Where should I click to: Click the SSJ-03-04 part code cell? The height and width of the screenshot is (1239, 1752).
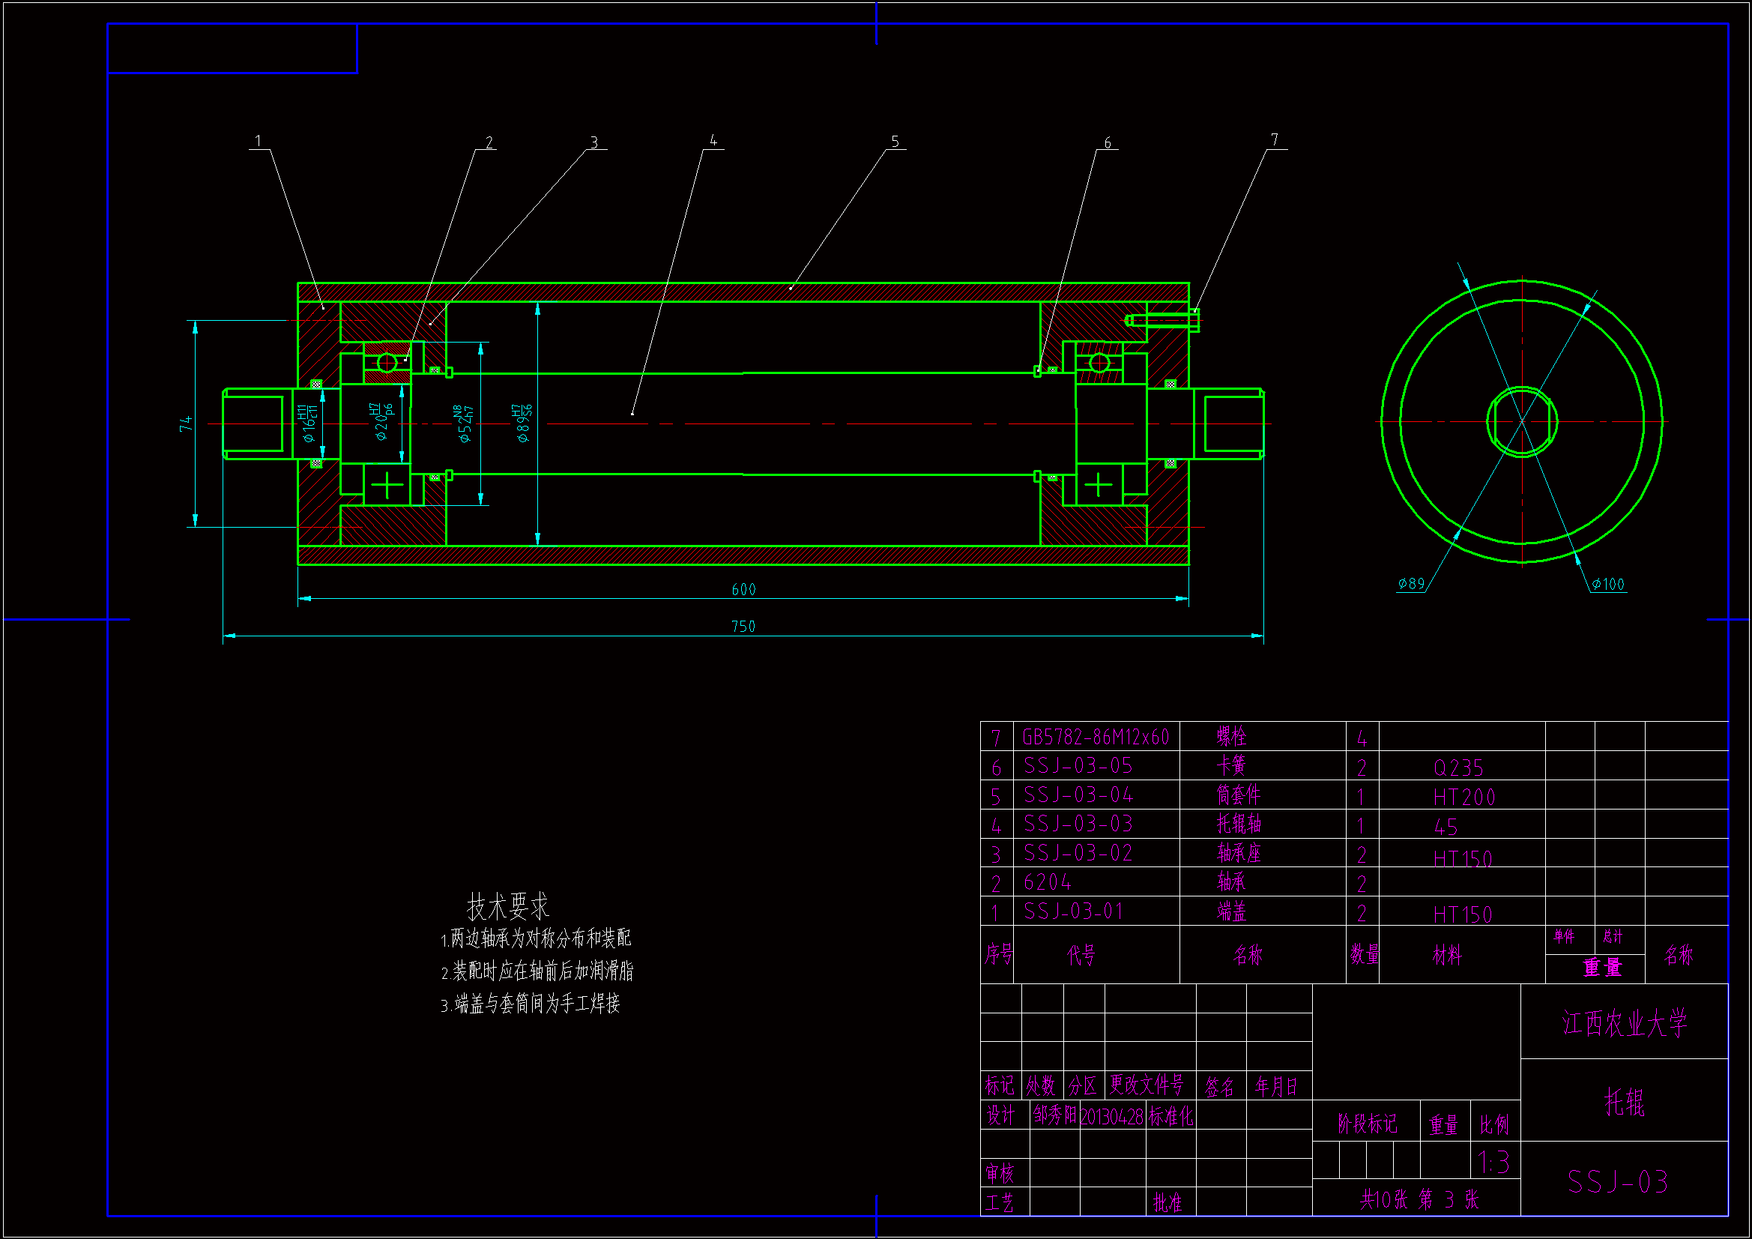click(1078, 795)
